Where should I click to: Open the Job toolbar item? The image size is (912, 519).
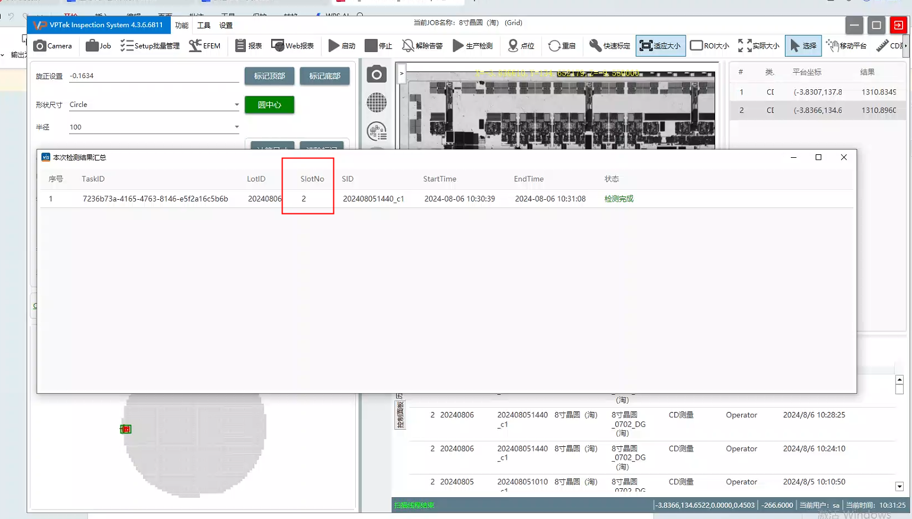click(x=98, y=46)
